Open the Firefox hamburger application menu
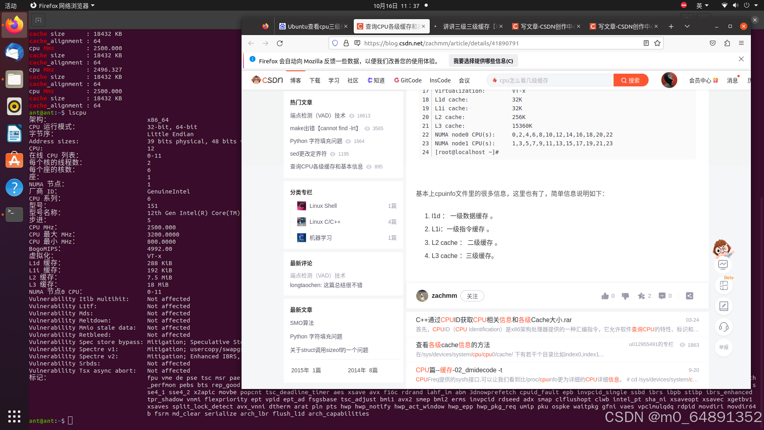This screenshot has height=430, width=764. 741,43
